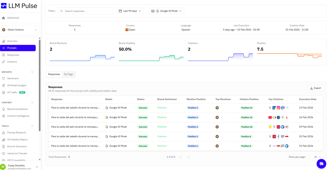Image resolution: width=328 pixels, height=170 pixels.
Task: Open the rows per page selector
Action: pos(316,157)
